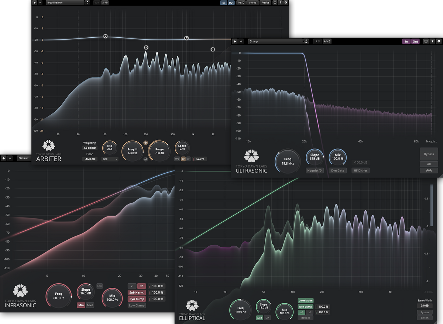Select Arbiter band node II near 200 Hz
Viewport: 443px width, 324px height.
[x=146, y=47]
